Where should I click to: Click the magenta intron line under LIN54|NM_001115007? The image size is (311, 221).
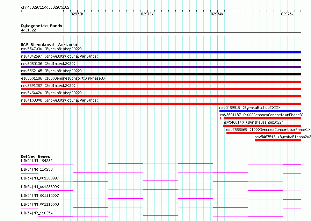point(161,199)
